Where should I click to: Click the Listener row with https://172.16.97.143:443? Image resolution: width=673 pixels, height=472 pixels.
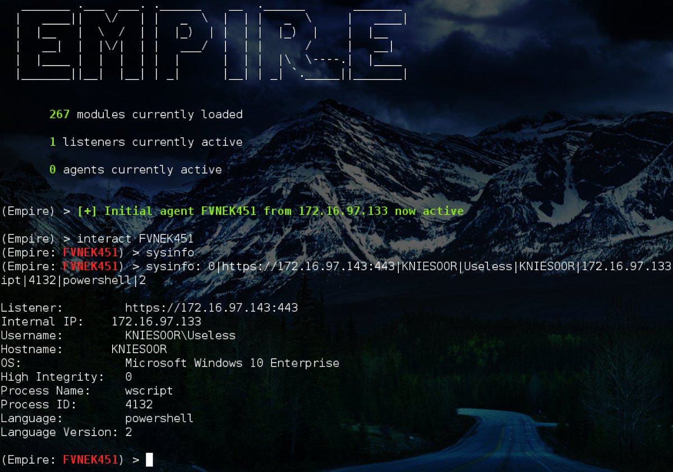pyautogui.click(x=150, y=308)
